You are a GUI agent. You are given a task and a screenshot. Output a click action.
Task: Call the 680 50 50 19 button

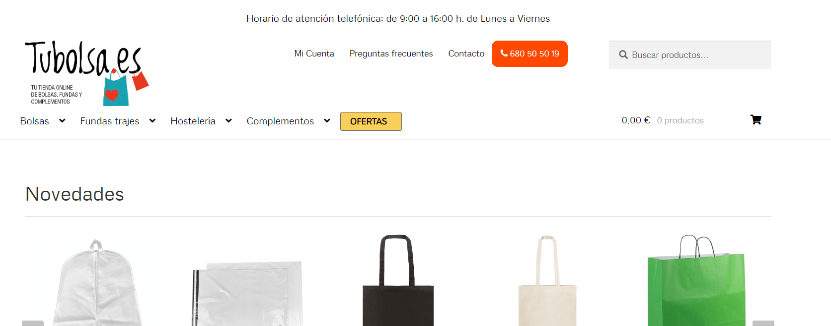pyautogui.click(x=529, y=54)
